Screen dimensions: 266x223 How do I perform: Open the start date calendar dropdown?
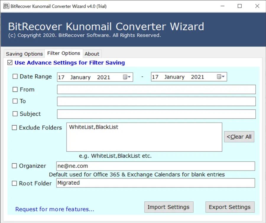[x=127, y=77]
